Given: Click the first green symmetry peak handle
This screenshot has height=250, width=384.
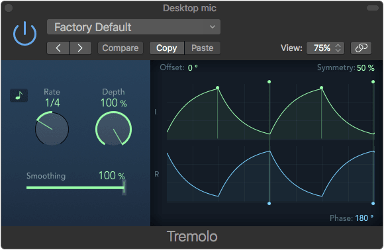Looking at the screenshot, I should (217, 87).
